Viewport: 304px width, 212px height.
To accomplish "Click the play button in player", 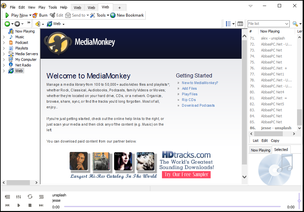I will point(19,205).
